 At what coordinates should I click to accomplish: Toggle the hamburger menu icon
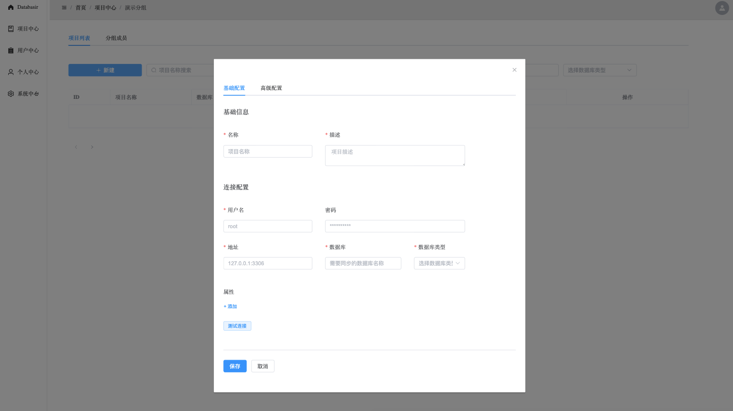(64, 8)
